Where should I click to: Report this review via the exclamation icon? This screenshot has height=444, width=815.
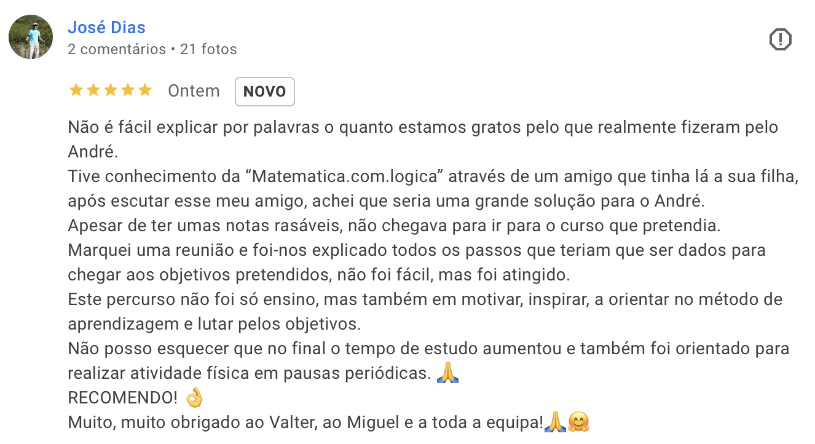780,40
